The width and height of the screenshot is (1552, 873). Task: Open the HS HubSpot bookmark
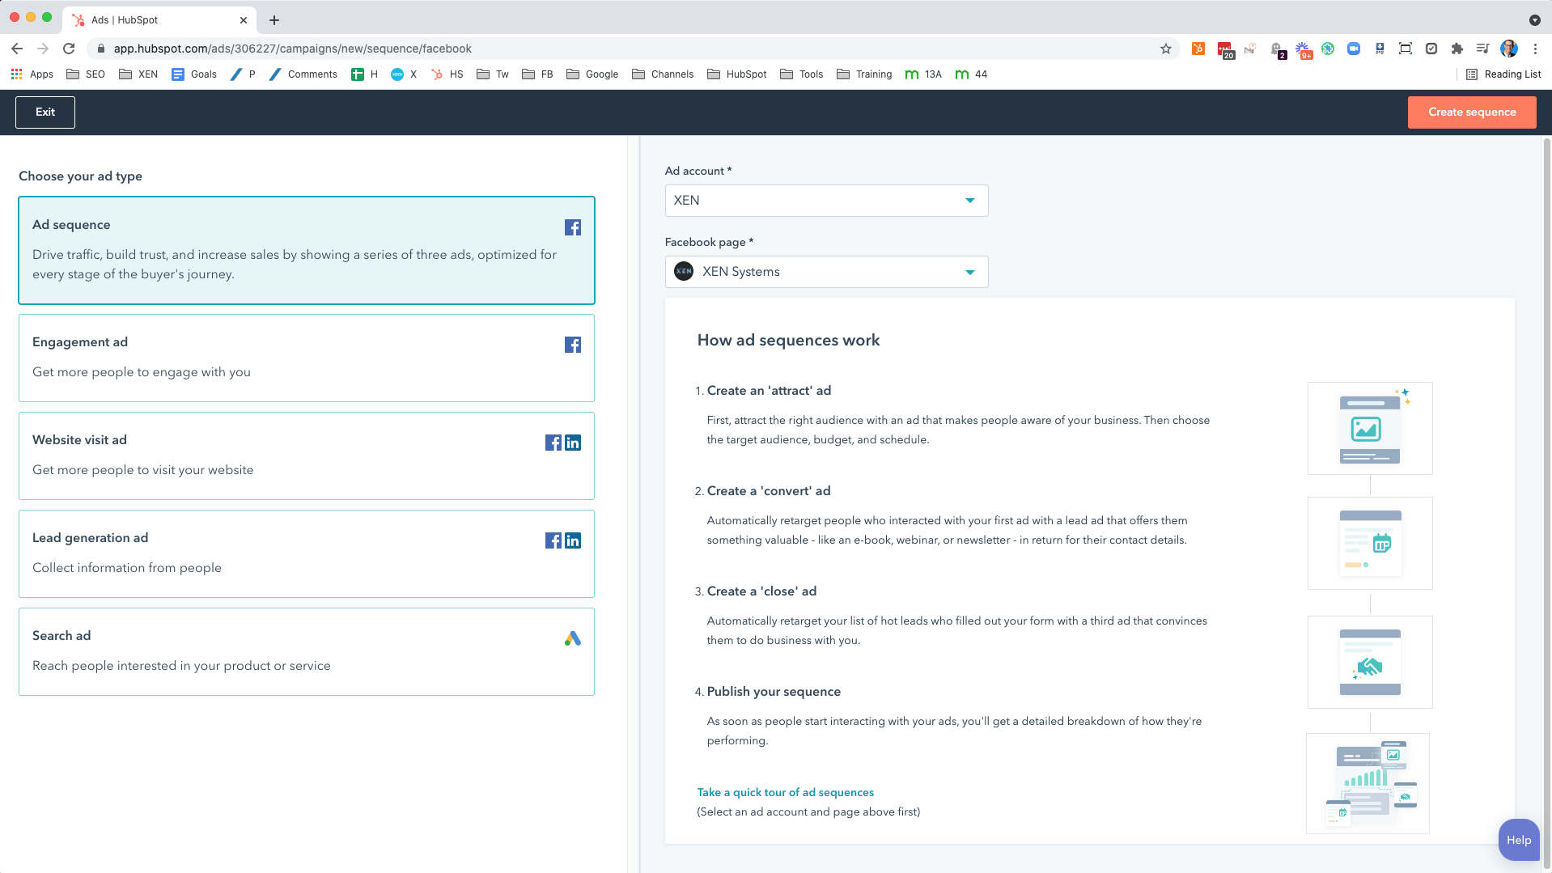(447, 74)
